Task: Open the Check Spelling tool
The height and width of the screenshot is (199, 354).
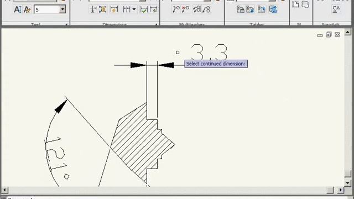Action: 27,9
